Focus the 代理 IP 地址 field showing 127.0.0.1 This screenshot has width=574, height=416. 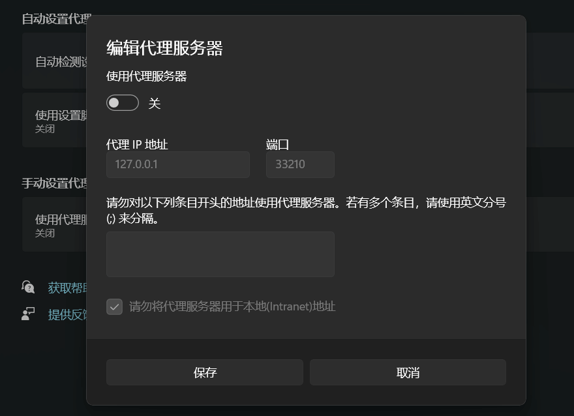point(178,164)
